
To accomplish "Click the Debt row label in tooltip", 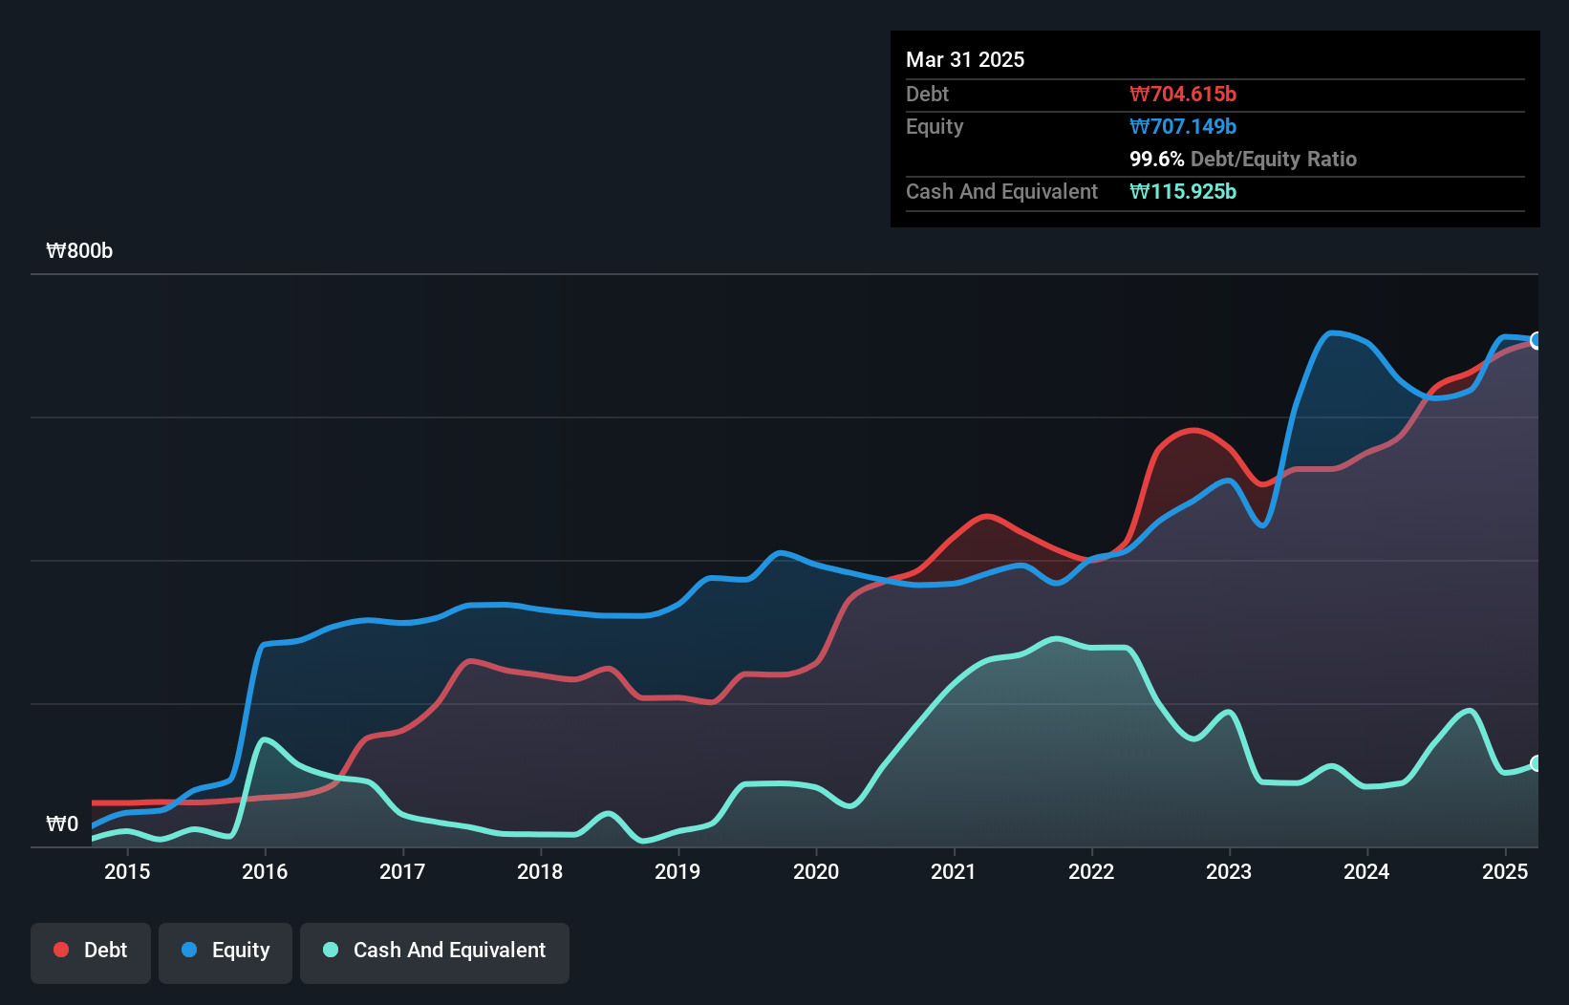I will pos(927,94).
